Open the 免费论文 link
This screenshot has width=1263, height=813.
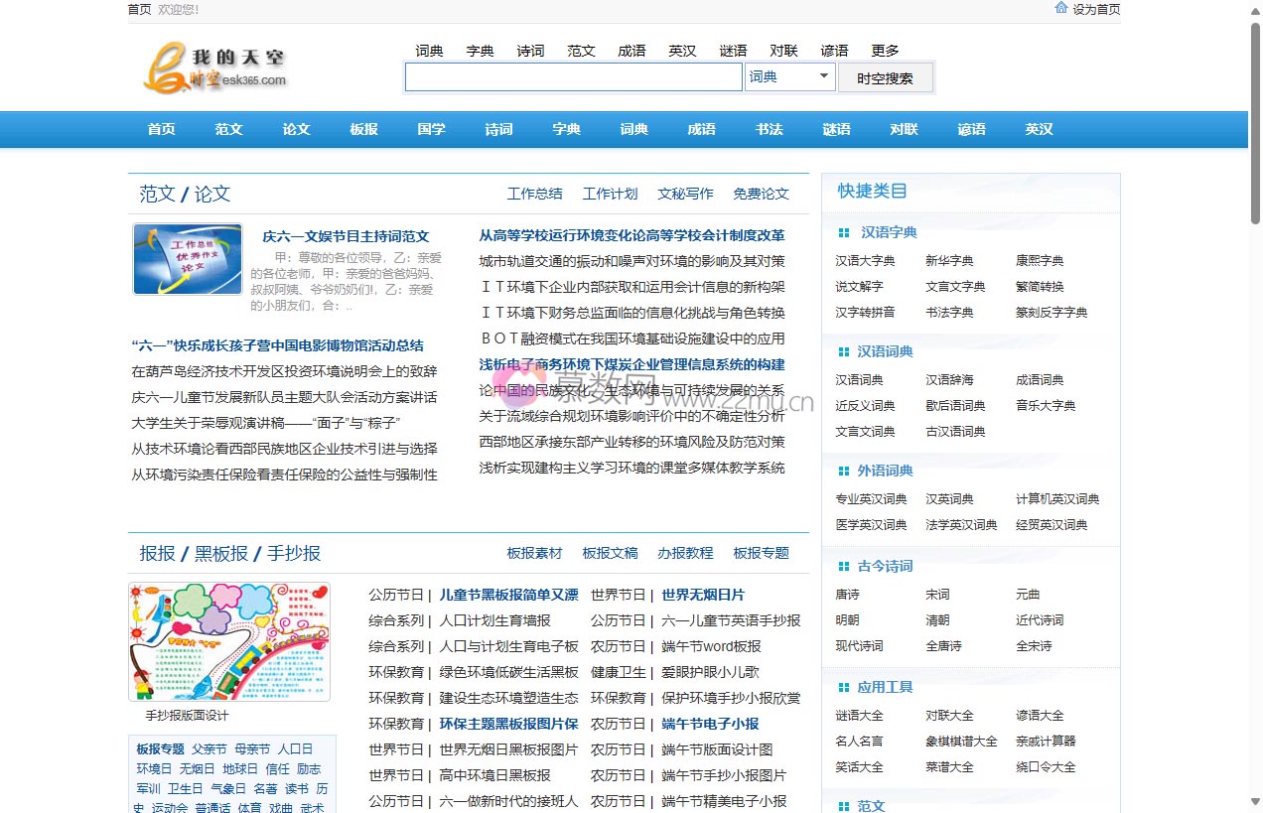pyautogui.click(x=761, y=195)
